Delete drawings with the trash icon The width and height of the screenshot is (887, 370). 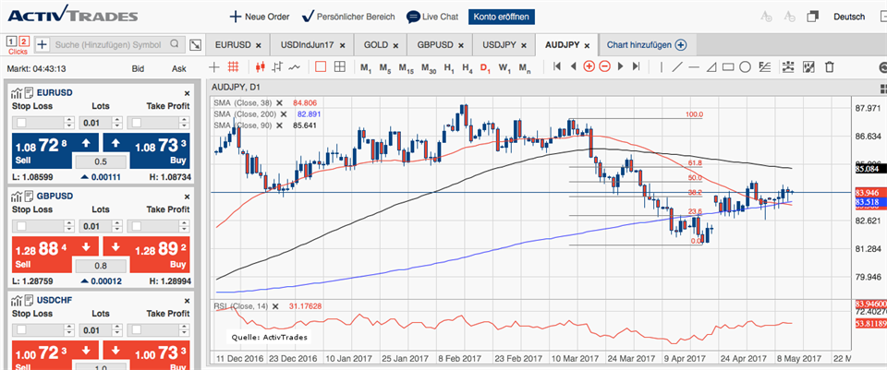point(830,67)
